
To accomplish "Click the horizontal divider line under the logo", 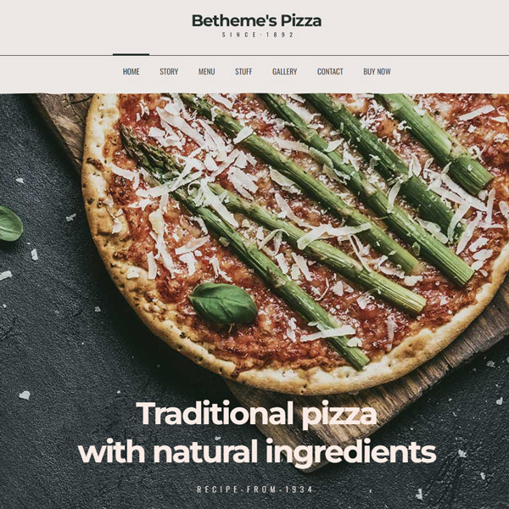I will coord(255,56).
